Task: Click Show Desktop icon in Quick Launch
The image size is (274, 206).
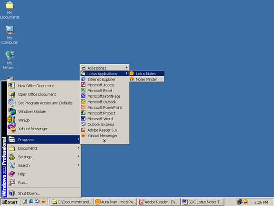Action: click(25, 202)
